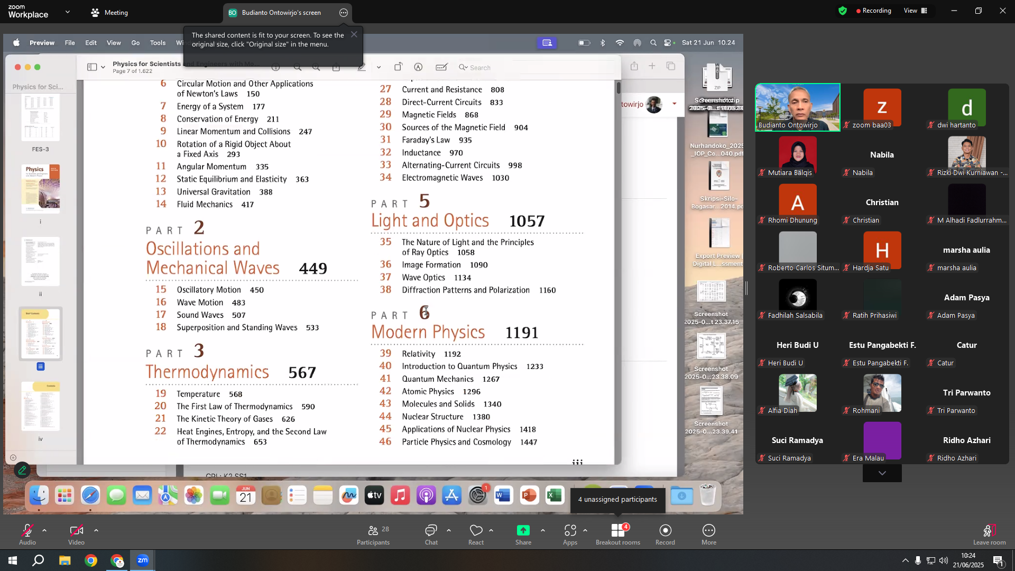1015x571 pixels.
Task: Open Windows taskbar search
Action: (38, 560)
